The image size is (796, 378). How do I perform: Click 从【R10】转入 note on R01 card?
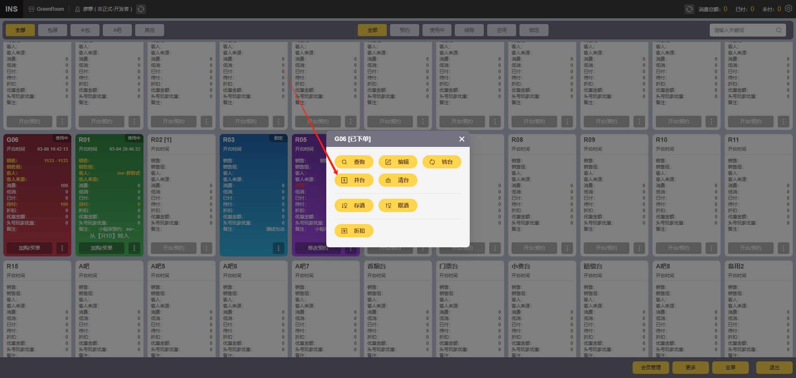[x=109, y=236]
